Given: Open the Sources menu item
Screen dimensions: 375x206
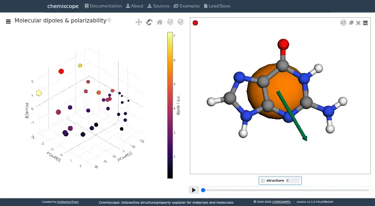Looking at the screenshot, I should [x=158, y=6].
